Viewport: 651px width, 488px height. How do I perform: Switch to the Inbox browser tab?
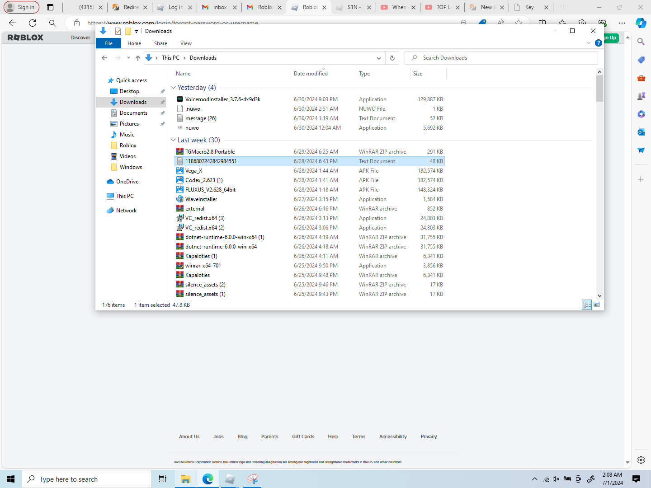219,7
